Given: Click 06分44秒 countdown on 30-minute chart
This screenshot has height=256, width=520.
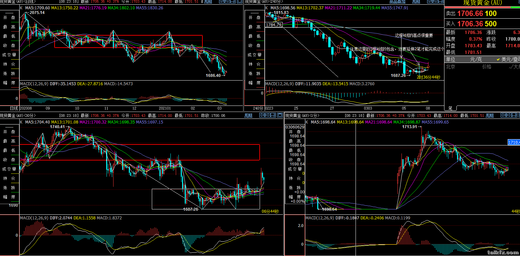Looking at the screenshot, I should pos(270,211).
